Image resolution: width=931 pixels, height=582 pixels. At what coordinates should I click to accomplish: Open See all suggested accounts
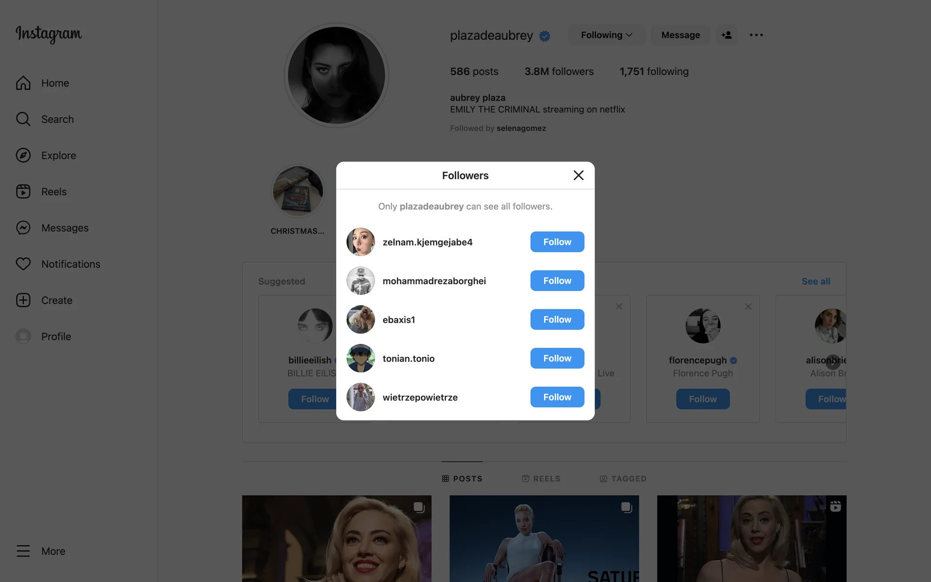[816, 281]
